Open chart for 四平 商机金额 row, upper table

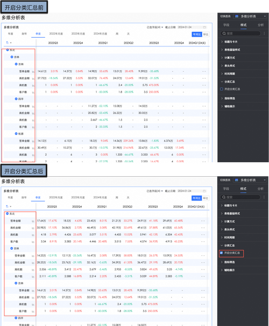tap(33, 113)
